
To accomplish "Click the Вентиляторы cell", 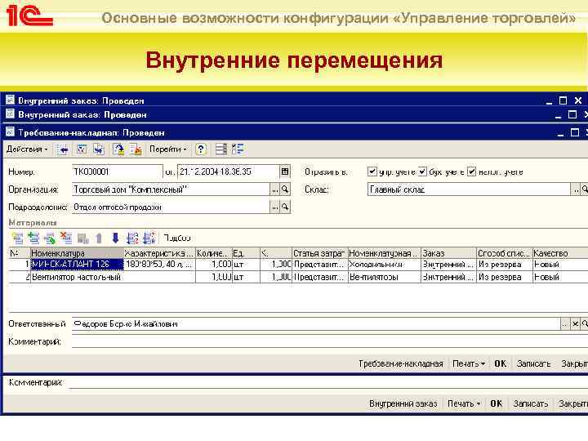I will (x=385, y=277).
